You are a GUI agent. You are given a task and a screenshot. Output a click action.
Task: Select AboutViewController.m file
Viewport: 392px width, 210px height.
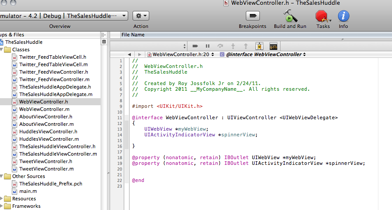tap(47, 125)
